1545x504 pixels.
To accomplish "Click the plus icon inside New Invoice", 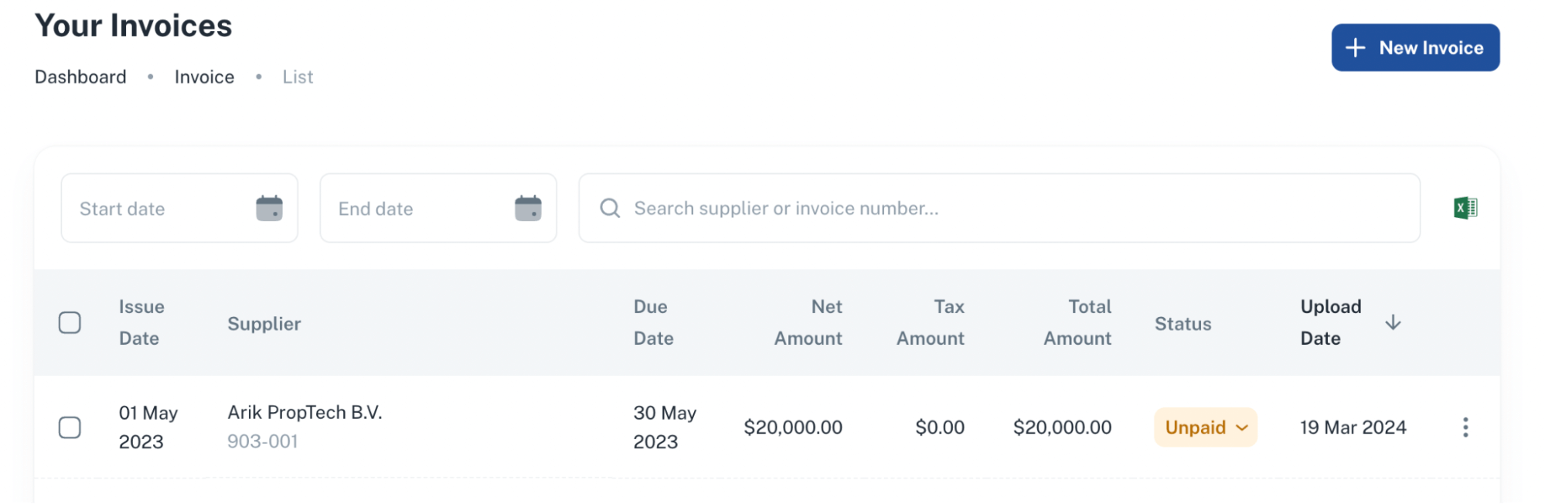I will coord(1355,47).
